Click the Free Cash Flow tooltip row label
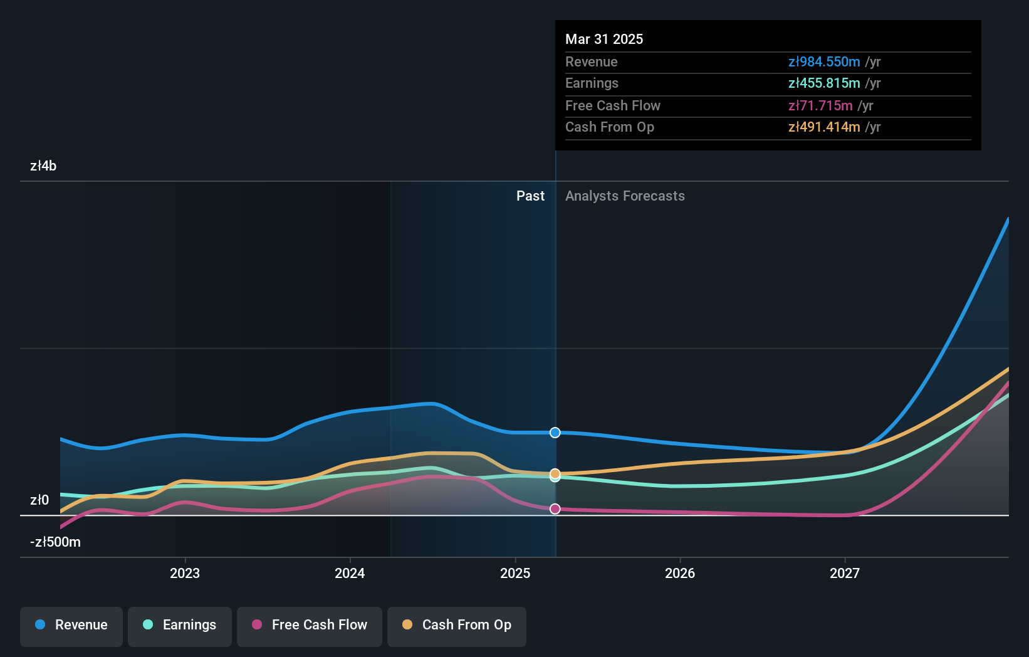1029x657 pixels. click(613, 105)
